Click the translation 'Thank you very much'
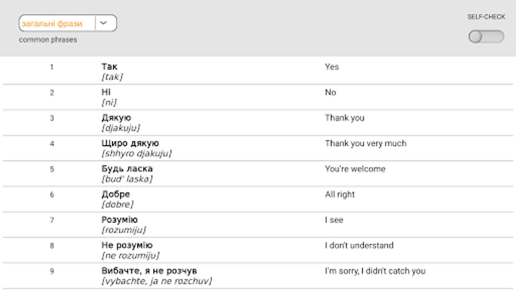The image size is (516, 290). (365, 143)
